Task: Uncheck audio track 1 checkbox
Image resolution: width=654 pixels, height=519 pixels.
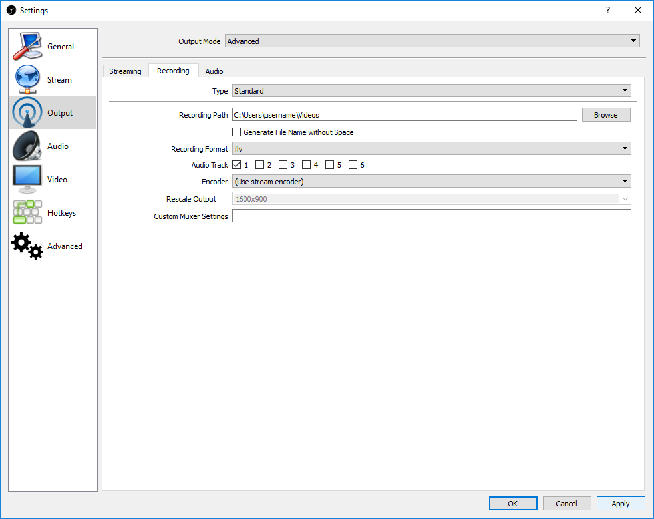Action: pyautogui.click(x=237, y=165)
